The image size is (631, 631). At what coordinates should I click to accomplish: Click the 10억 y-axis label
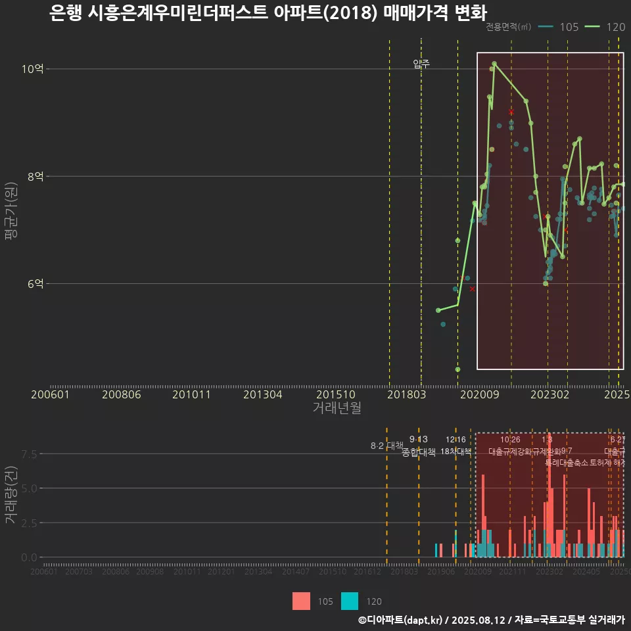[33, 69]
